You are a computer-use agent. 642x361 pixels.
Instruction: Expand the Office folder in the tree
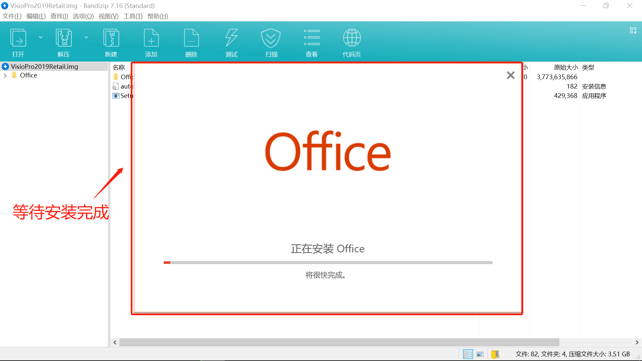click(x=5, y=75)
